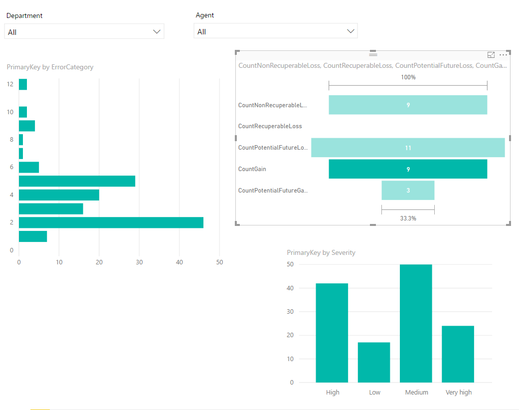Select the ErrorCategory 1 bar near 7
Screen dimensions: 519x410
pos(33,236)
